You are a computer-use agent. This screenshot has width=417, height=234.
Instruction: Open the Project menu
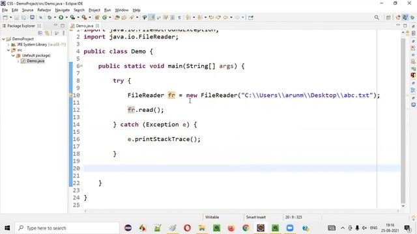pyautogui.click(x=94, y=10)
